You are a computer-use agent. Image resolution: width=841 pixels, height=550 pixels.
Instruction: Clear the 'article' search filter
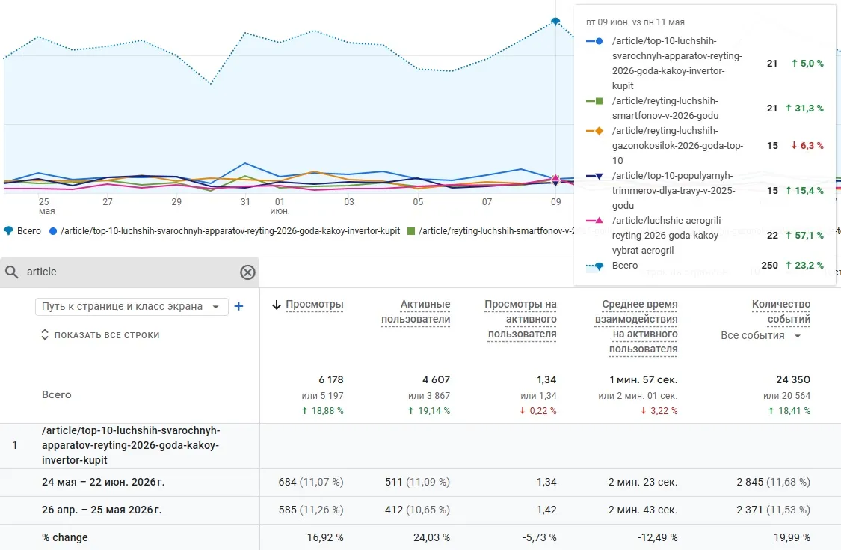(247, 272)
